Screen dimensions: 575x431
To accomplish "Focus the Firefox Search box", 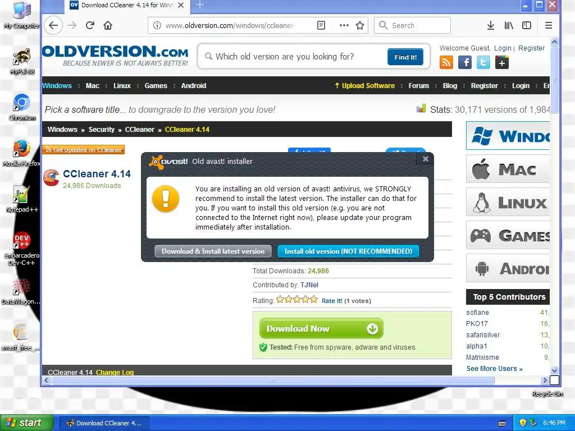I will (412, 25).
